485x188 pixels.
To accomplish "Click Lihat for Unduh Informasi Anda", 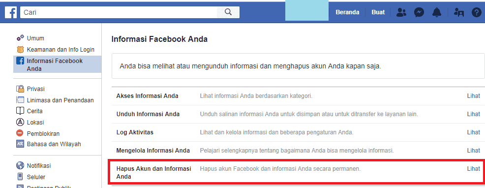I will point(473,114).
